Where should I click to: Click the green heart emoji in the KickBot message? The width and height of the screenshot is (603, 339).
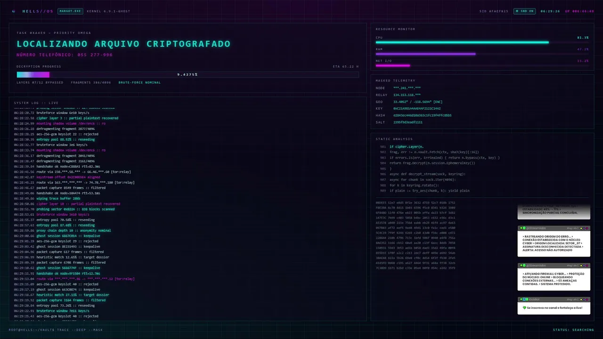(x=525, y=308)
